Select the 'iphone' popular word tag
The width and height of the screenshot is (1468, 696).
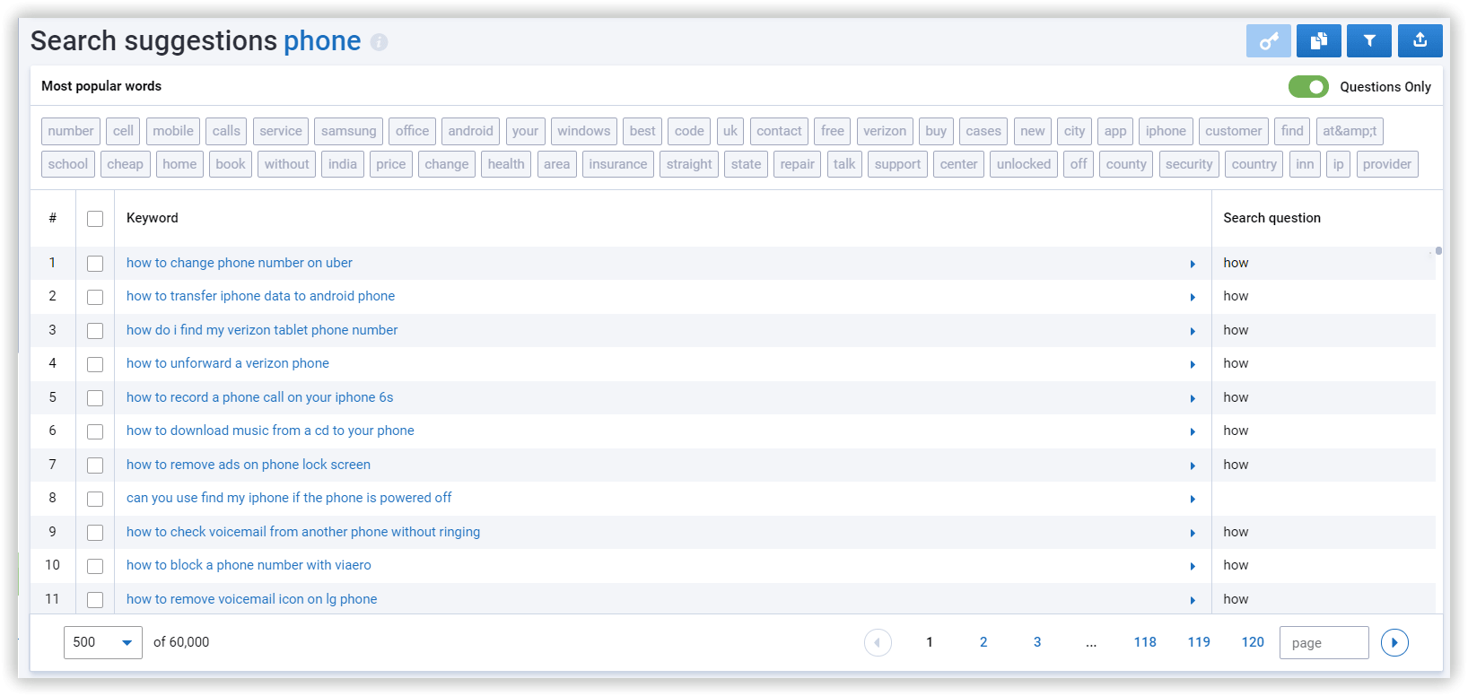click(1166, 131)
